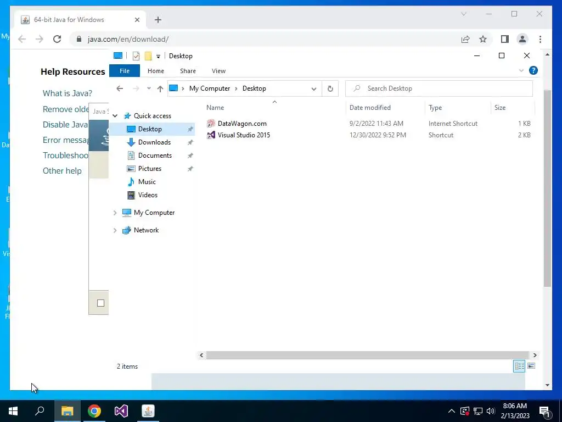562x422 pixels.
Task: Go back in Chrome browser
Action: (22, 39)
